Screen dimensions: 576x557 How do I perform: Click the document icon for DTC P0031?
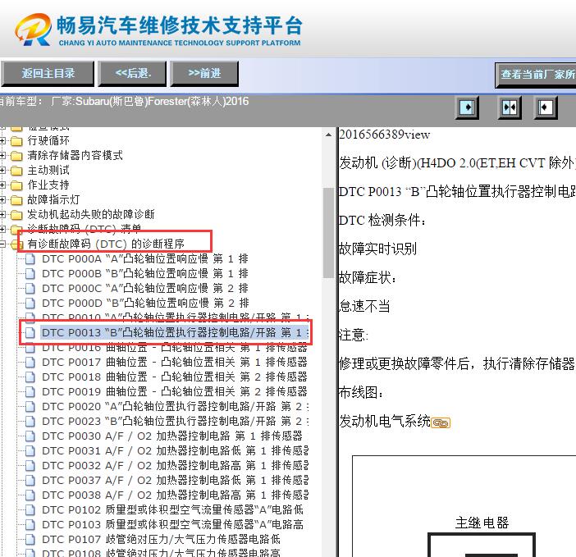(x=30, y=450)
